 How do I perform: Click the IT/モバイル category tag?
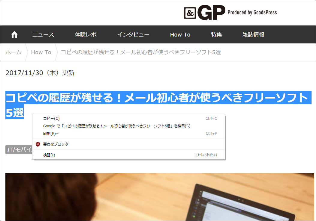tap(19, 150)
